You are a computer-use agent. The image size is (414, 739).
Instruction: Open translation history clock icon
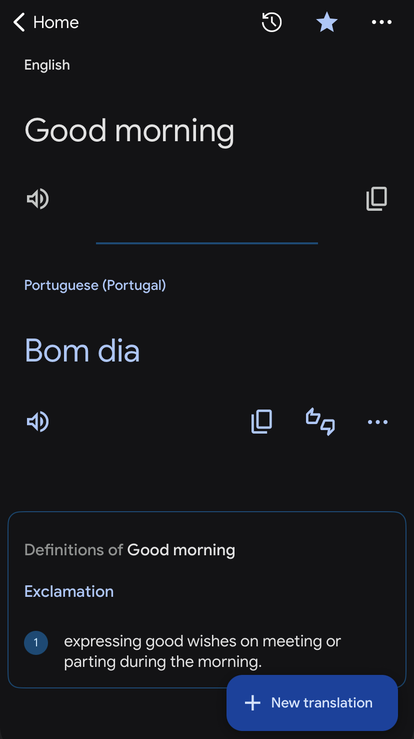pyautogui.click(x=271, y=23)
